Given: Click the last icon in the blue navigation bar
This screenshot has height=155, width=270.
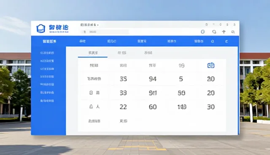Looking at the screenshot, I should [227, 41].
